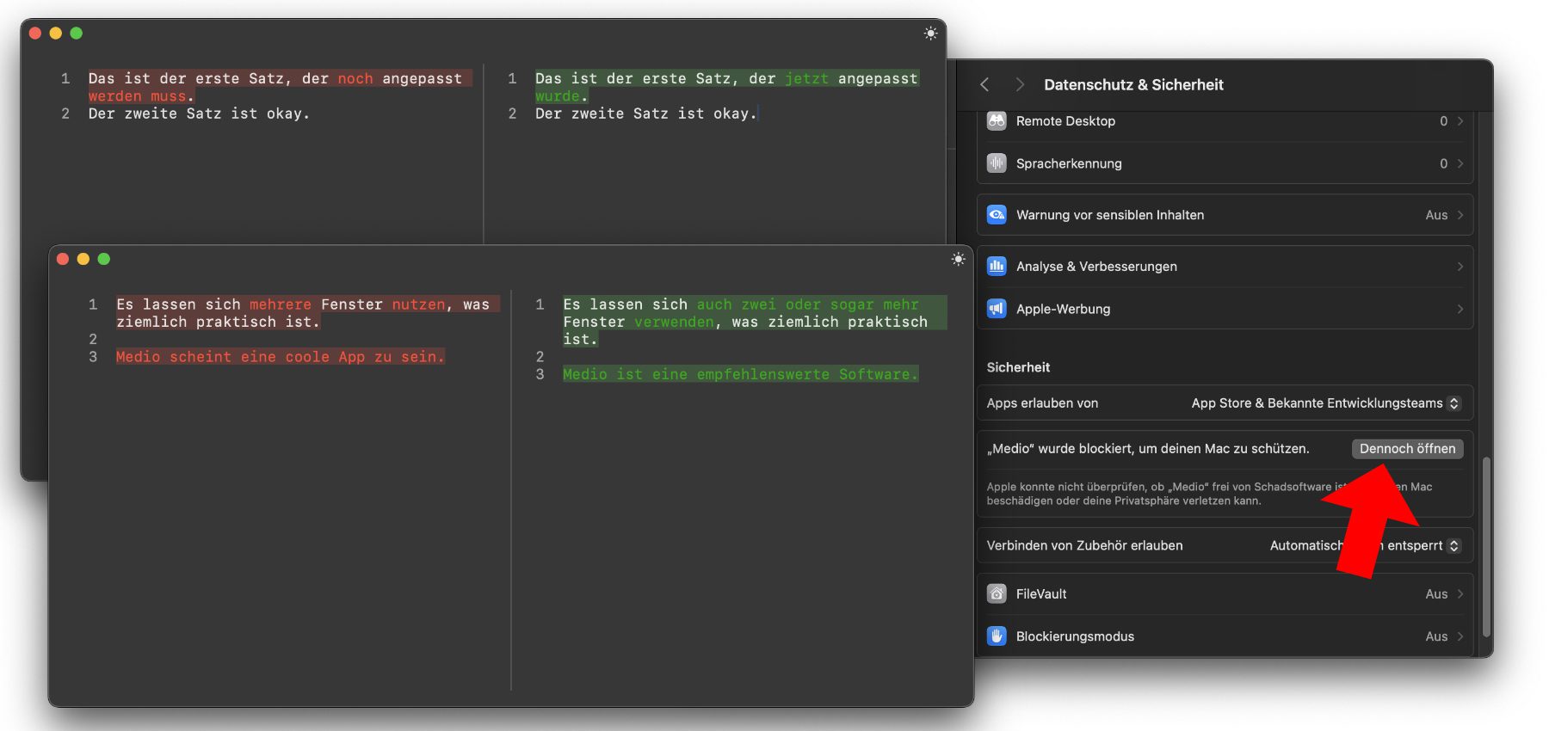Click the Analyse & Verbesserungen chart icon
This screenshot has height=731, width=1549.
pyautogui.click(x=997, y=267)
